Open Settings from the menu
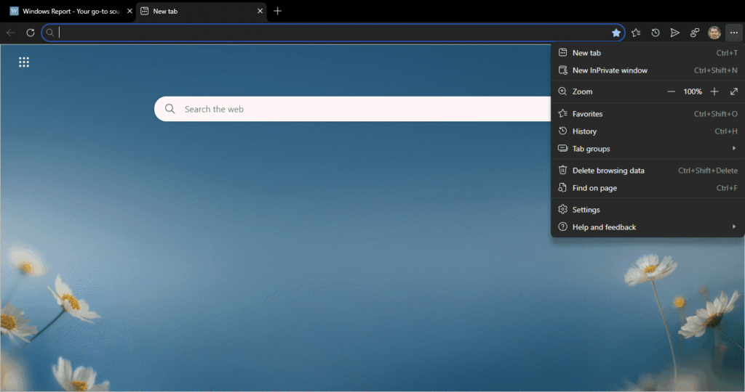 point(586,210)
